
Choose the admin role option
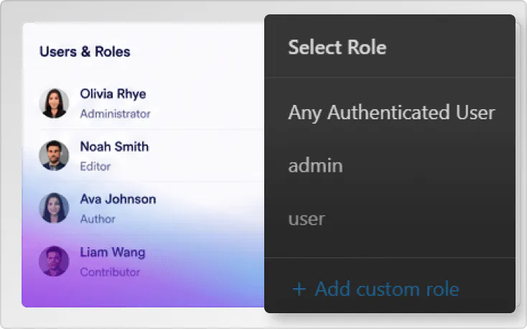point(315,165)
